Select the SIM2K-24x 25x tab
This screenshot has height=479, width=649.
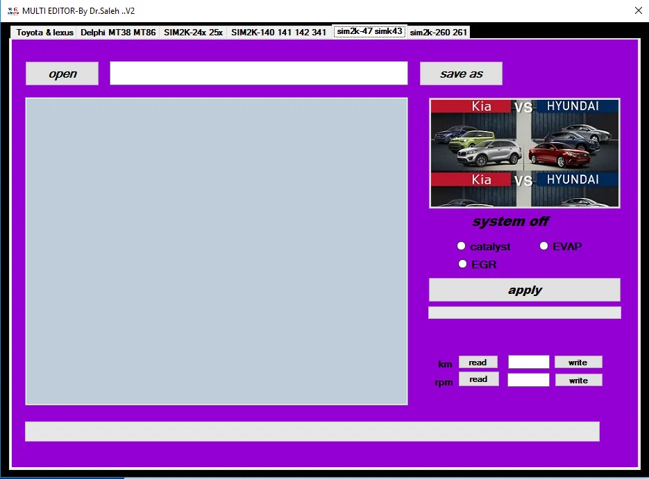193,33
